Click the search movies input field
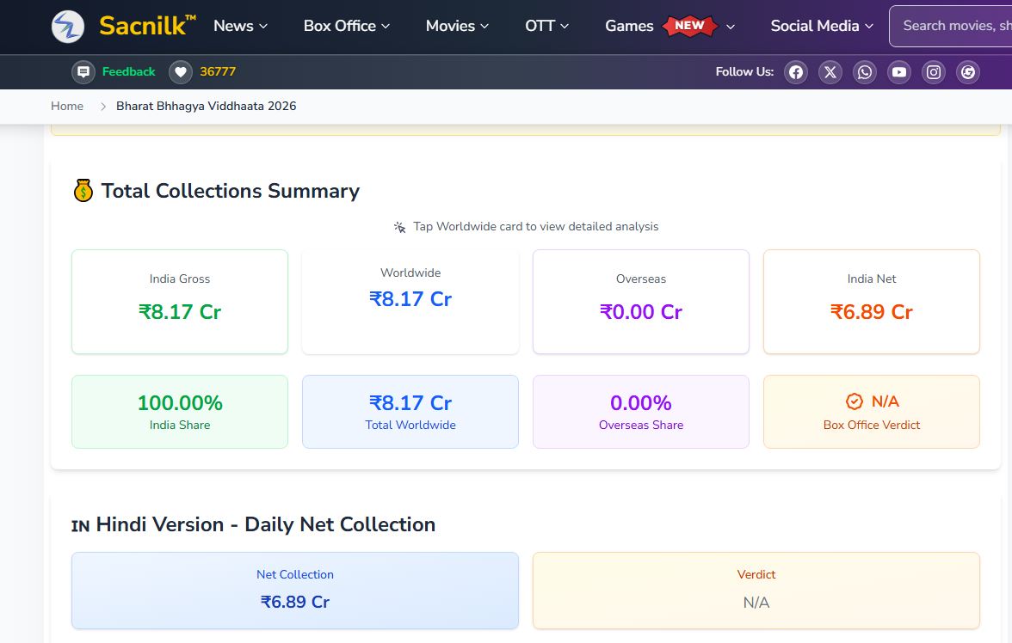The height and width of the screenshot is (643, 1012). tap(950, 26)
